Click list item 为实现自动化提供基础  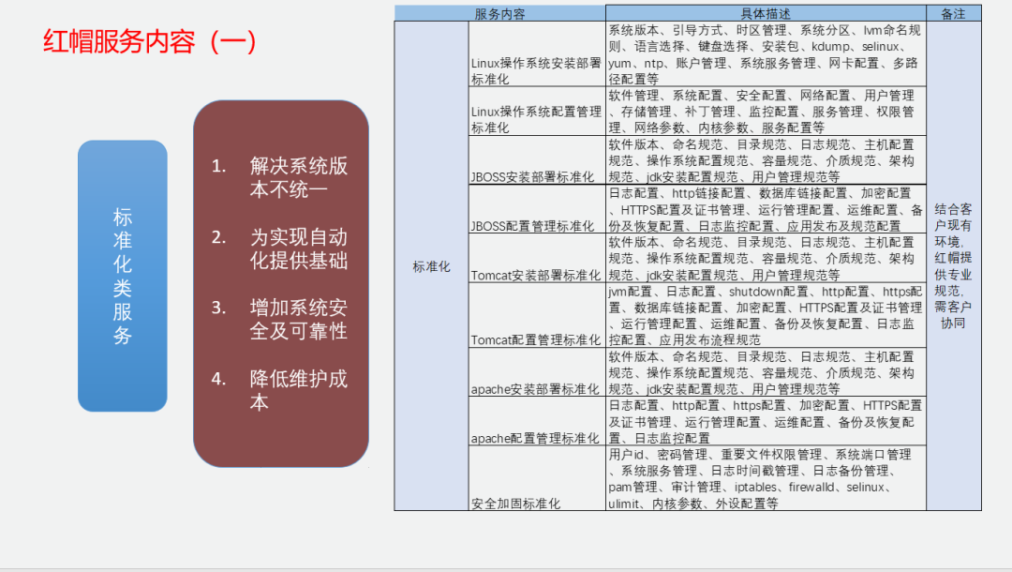280,248
